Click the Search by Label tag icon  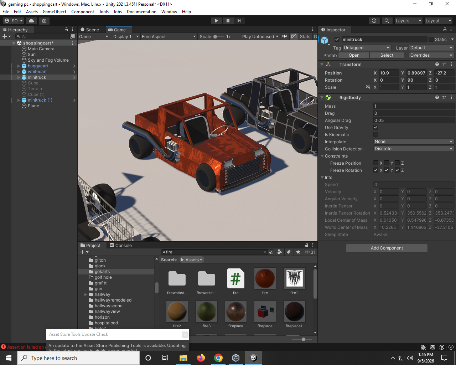coord(289,252)
